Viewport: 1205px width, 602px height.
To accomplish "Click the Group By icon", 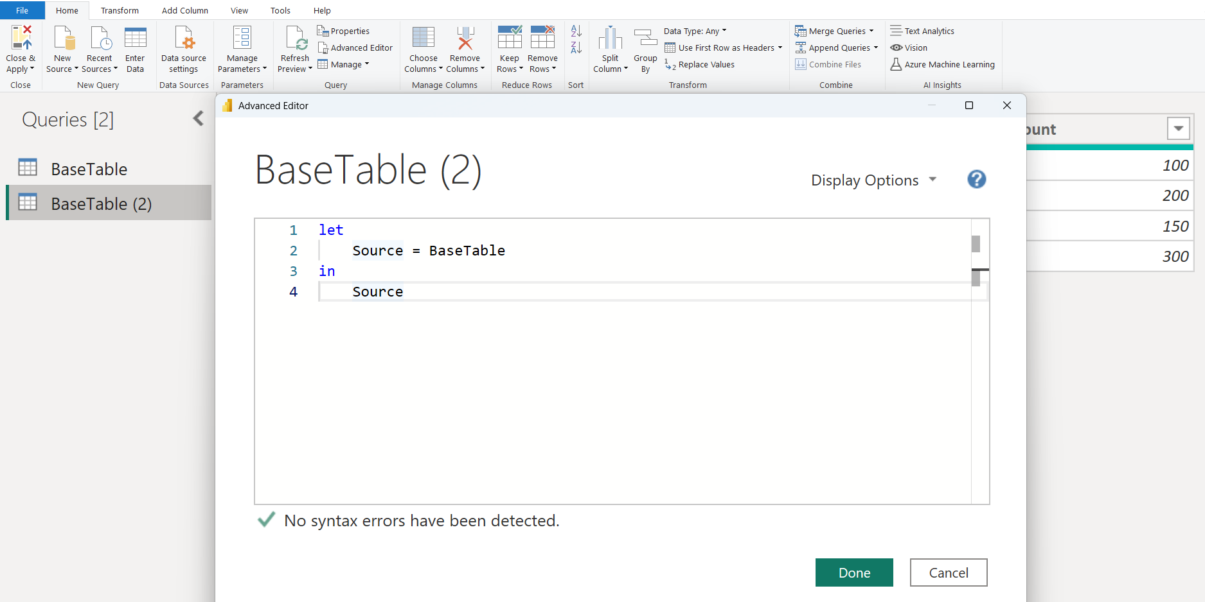I will 645,39.
